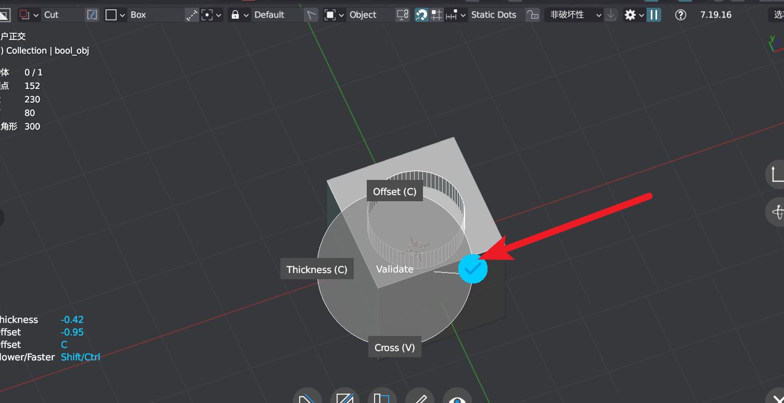
Task: Click the navigation axis gizmo at top right
Action: point(776,43)
